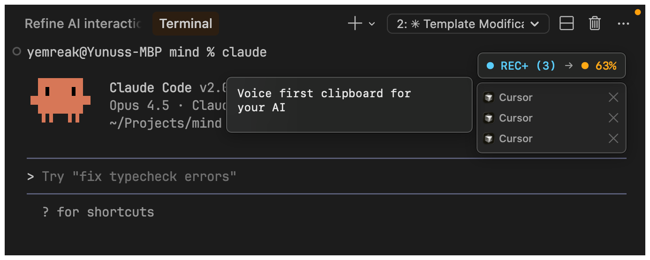Click the second Cursor app icon

pos(489,118)
